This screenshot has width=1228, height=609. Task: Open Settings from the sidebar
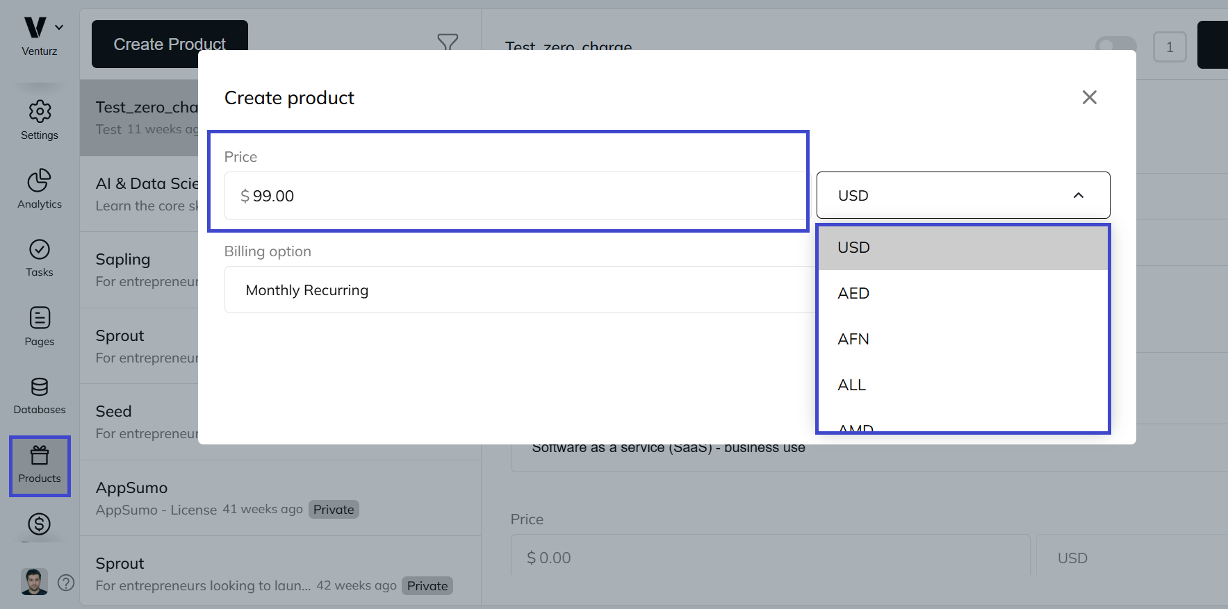pyautogui.click(x=39, y=119)
